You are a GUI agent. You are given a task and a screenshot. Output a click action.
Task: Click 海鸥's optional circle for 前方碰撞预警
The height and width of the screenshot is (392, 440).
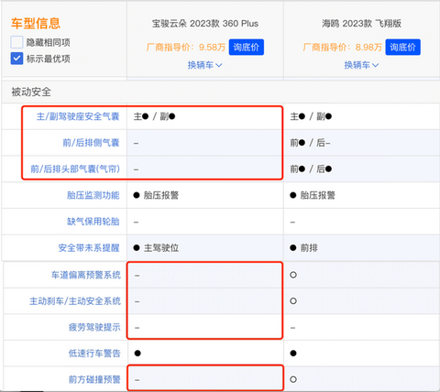(x=293, y=380)
